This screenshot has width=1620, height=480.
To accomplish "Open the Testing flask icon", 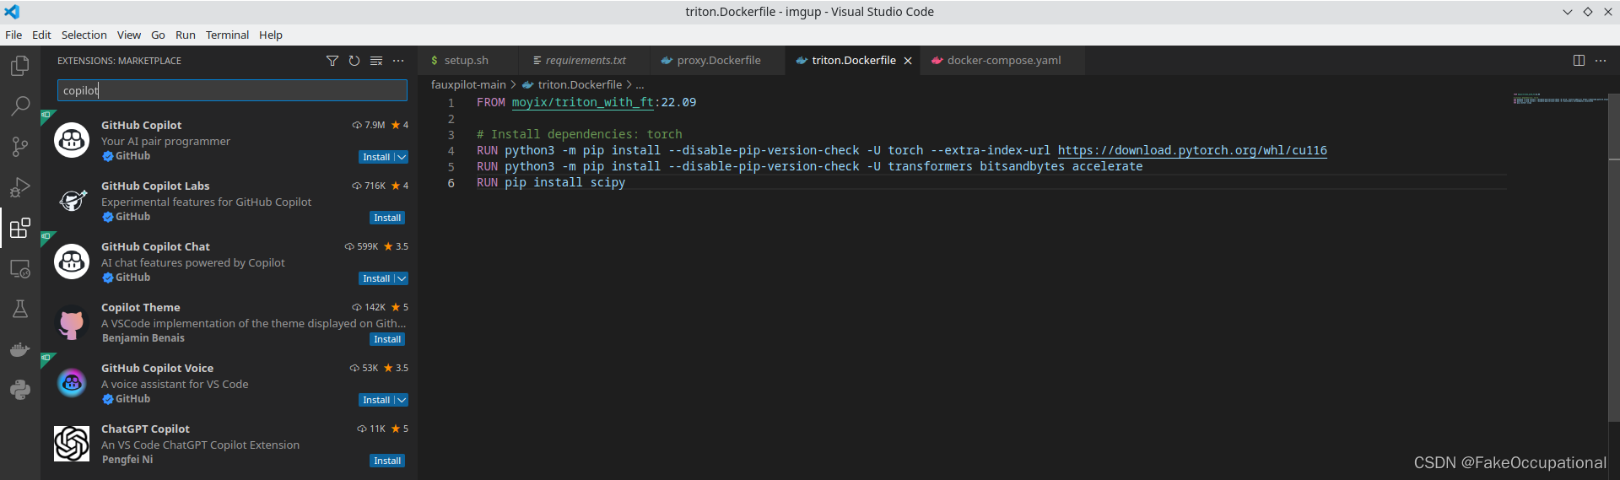I will pos(19,309).
